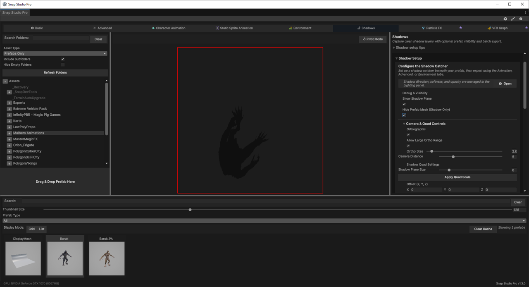Click the Snap Studio Pro title bar icon
529x287 pixels.
click(x=5, y=4)
